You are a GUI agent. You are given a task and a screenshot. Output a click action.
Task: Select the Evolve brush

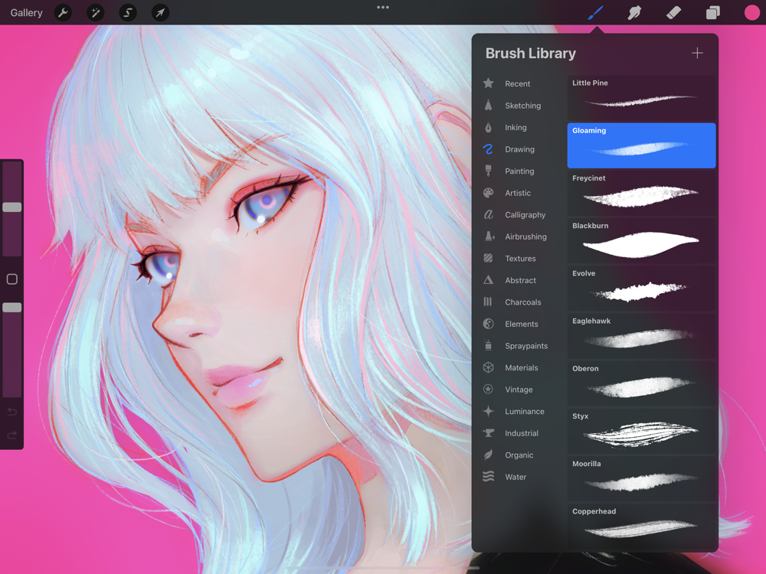(x=641, y=289)
